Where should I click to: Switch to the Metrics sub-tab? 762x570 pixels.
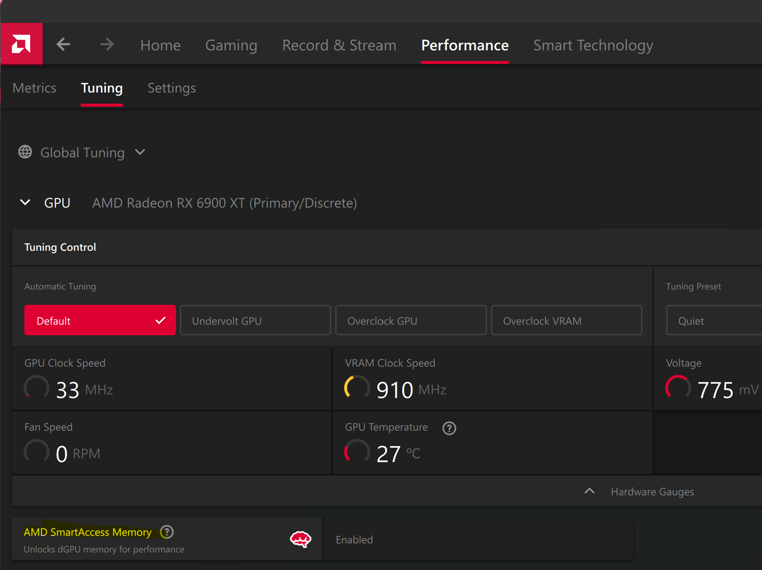[x=34, y=88]
